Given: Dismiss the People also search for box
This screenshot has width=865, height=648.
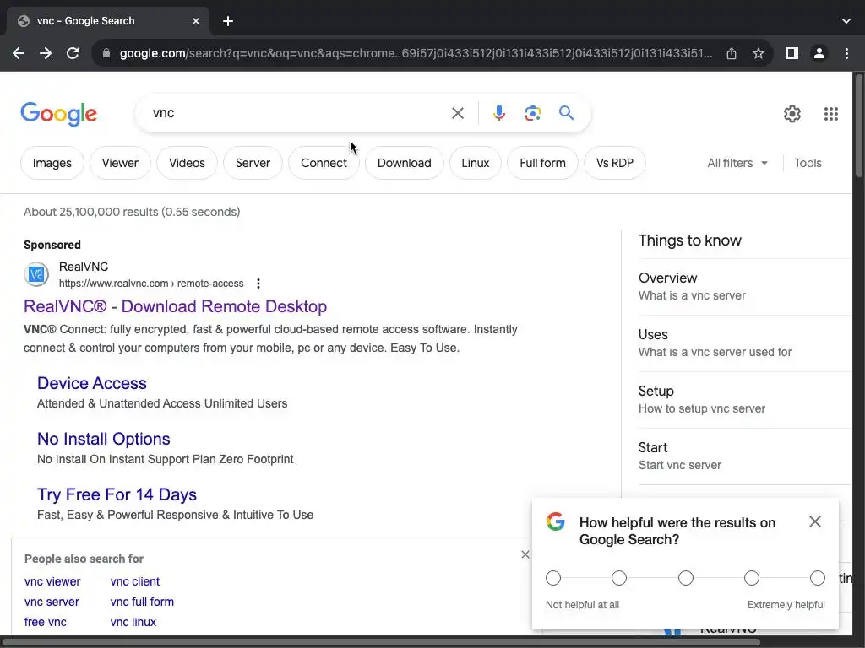Looking at the screenshot, I should 525,554.
